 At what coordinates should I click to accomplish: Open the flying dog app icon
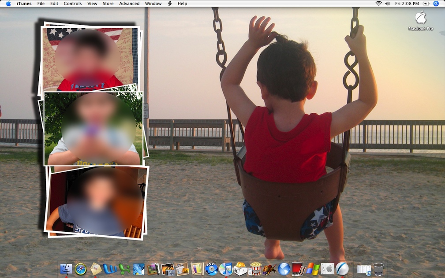(x=269, y=269)
